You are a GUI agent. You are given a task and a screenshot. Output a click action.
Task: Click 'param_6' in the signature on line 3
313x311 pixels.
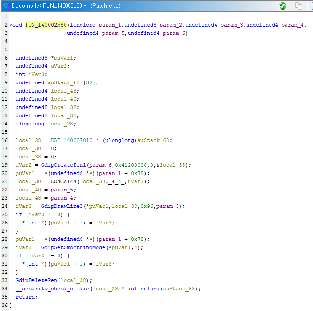point(174,33)
